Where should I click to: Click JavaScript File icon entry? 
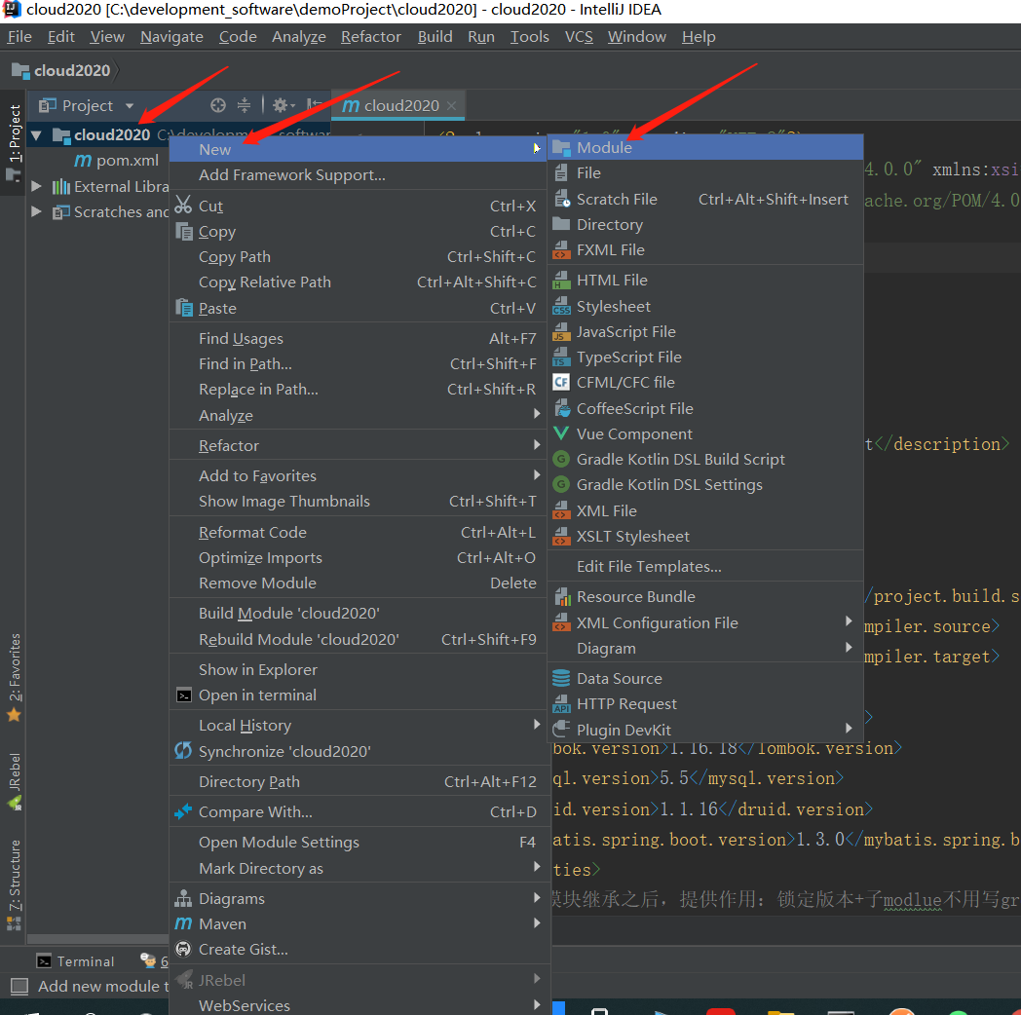(x=560, y=332)
